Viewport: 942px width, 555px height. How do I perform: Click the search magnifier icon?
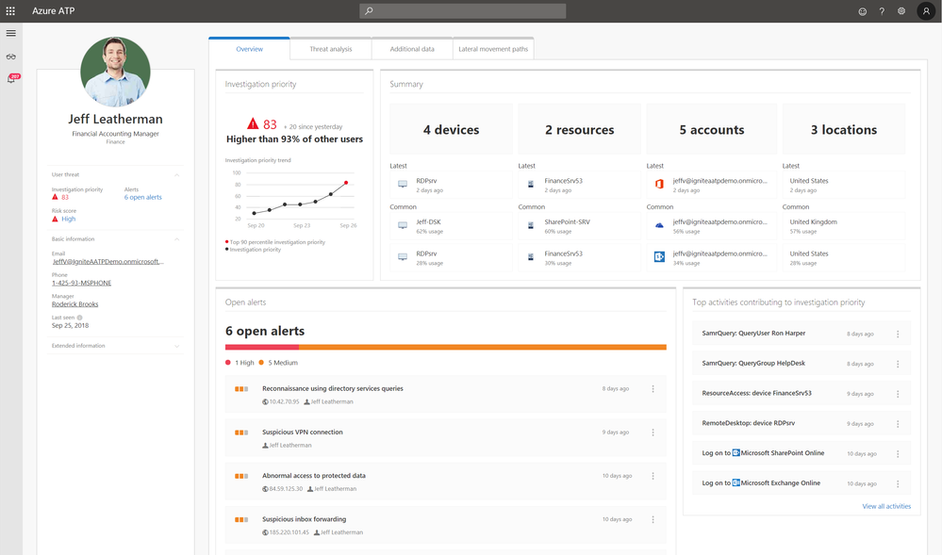[369, 10]
